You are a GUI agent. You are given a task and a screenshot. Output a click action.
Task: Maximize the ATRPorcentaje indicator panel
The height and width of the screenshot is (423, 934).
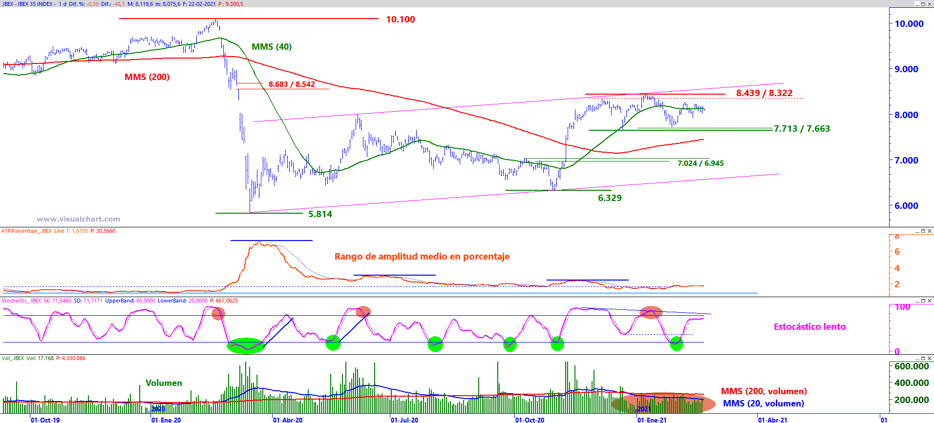tap(923, 231)
